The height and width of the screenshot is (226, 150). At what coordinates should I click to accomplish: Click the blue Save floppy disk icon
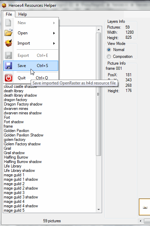(x=9, y=66)
